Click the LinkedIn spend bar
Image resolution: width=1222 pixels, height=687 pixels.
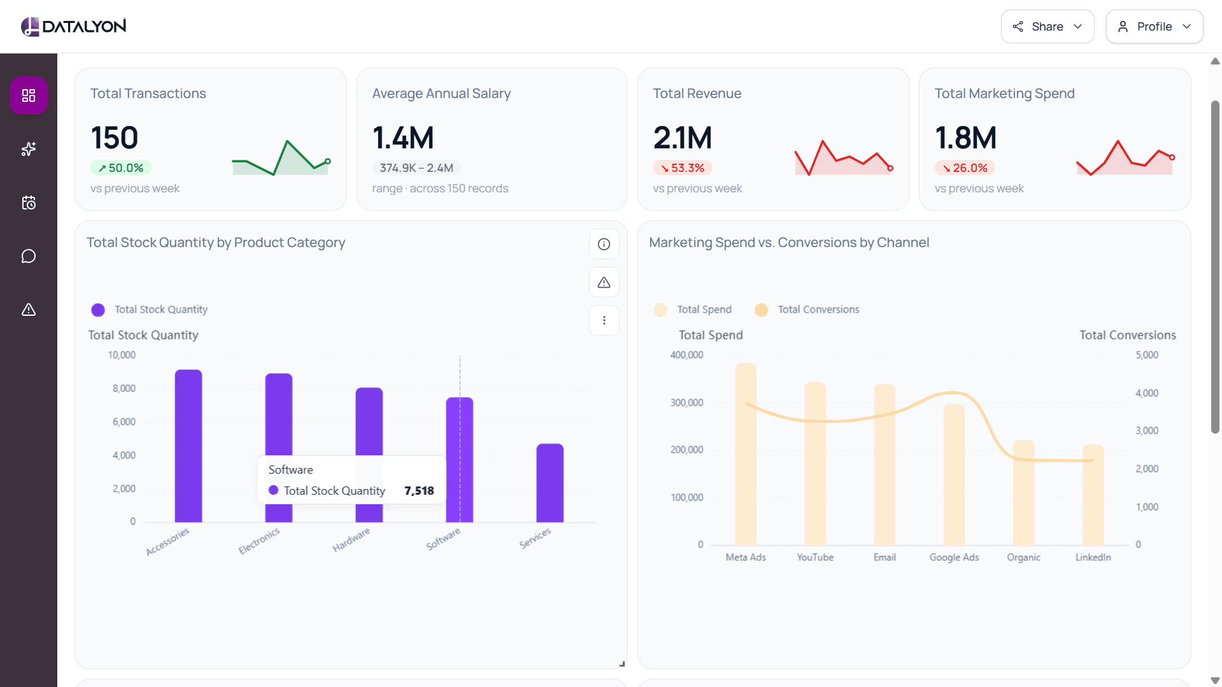pos(1093,495)
